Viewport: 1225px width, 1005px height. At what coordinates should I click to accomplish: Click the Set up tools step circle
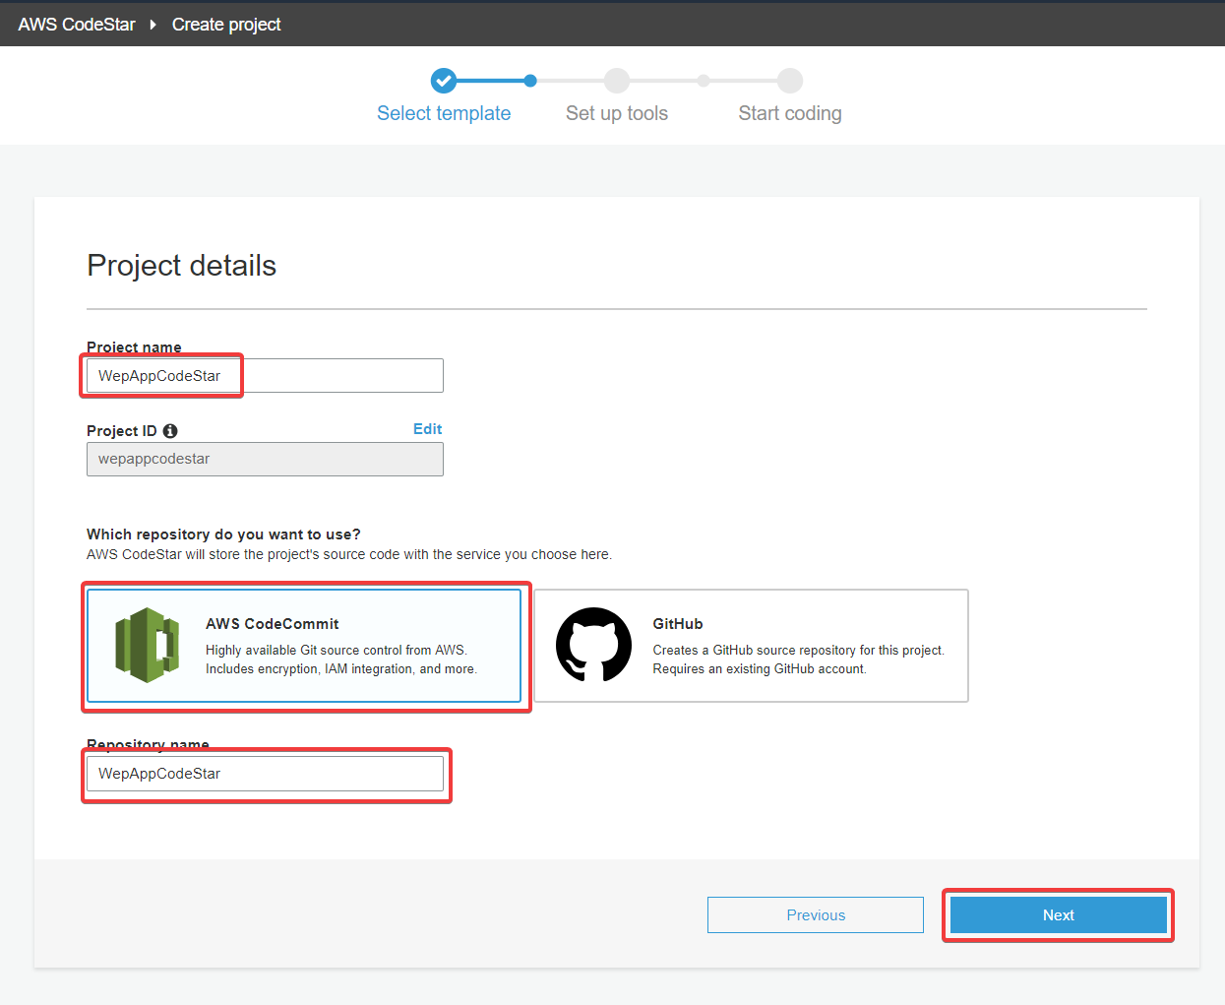pyautogui.click(x=617, y=81)
